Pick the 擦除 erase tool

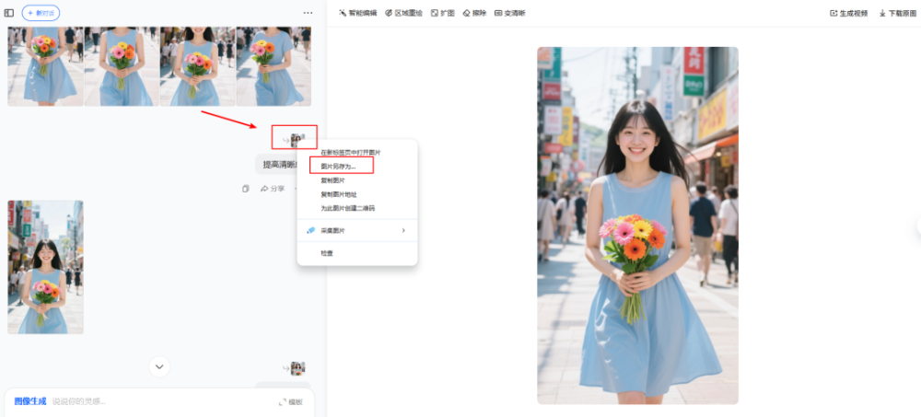tap(473, 13)
